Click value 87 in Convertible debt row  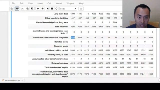(87, 37)
